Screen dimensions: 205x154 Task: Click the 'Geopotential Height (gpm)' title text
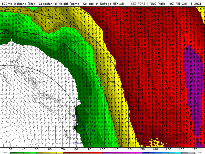pyautogui.click(x=59, y=4)
